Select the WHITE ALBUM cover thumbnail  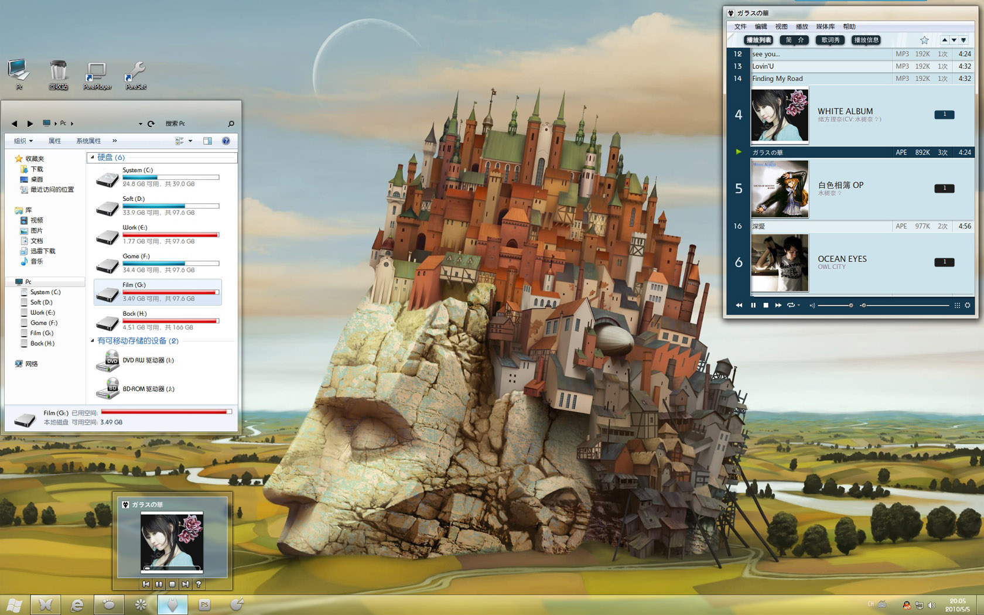click(780, 115)
